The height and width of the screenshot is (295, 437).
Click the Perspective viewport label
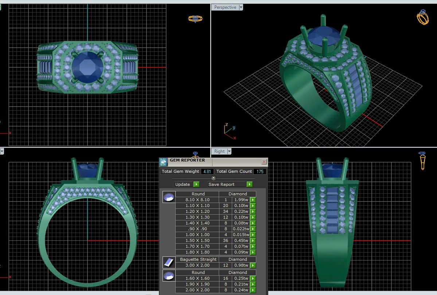(x=225, y=7)
